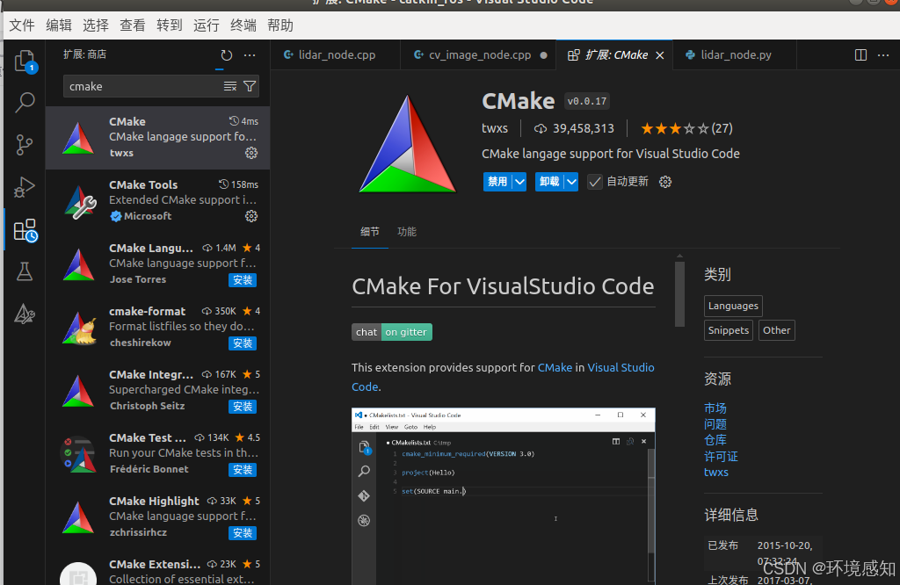
Task: Open the Terminal menu
Action: (243, 25)
